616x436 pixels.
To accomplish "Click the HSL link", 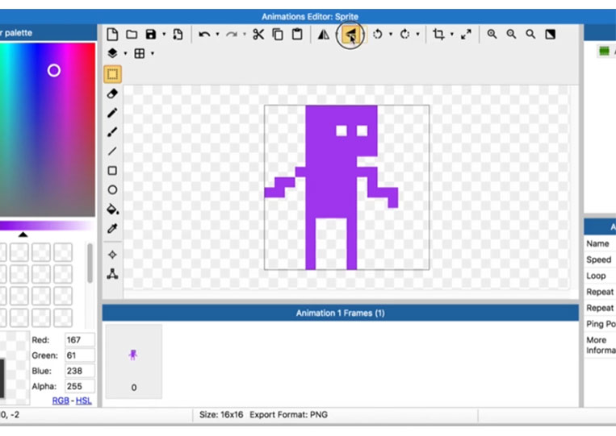I will point(83,401).
